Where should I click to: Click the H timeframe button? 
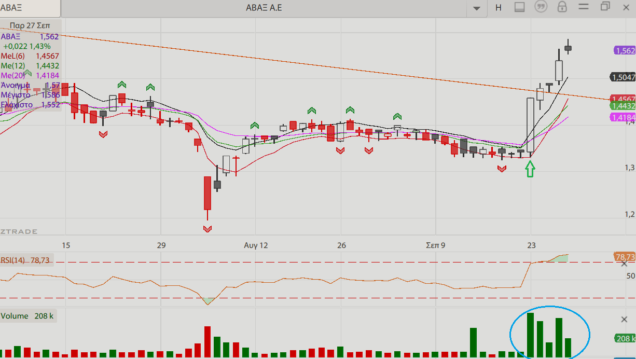pyautogui.click(x=499, y=7)
